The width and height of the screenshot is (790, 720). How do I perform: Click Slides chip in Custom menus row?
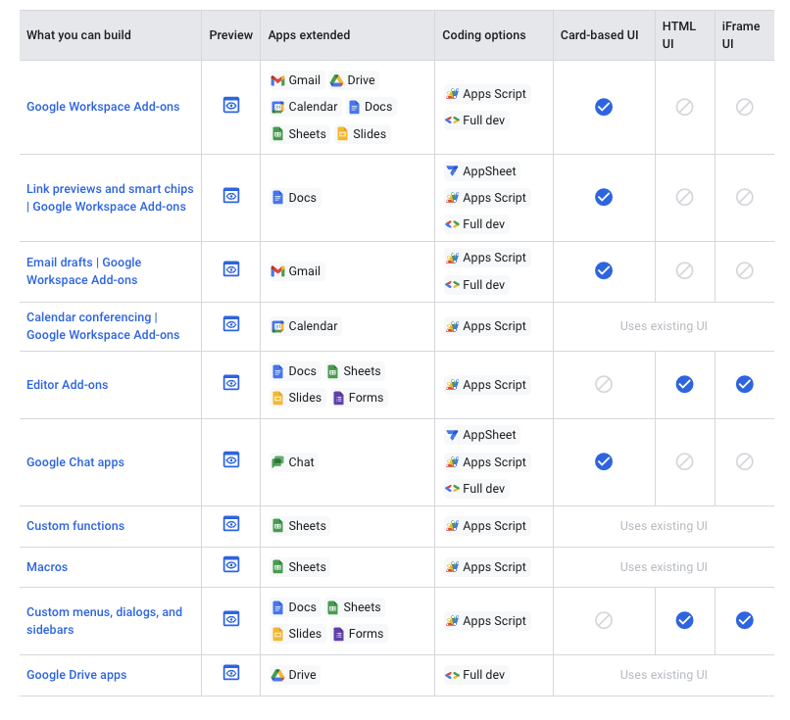(296, 634)
